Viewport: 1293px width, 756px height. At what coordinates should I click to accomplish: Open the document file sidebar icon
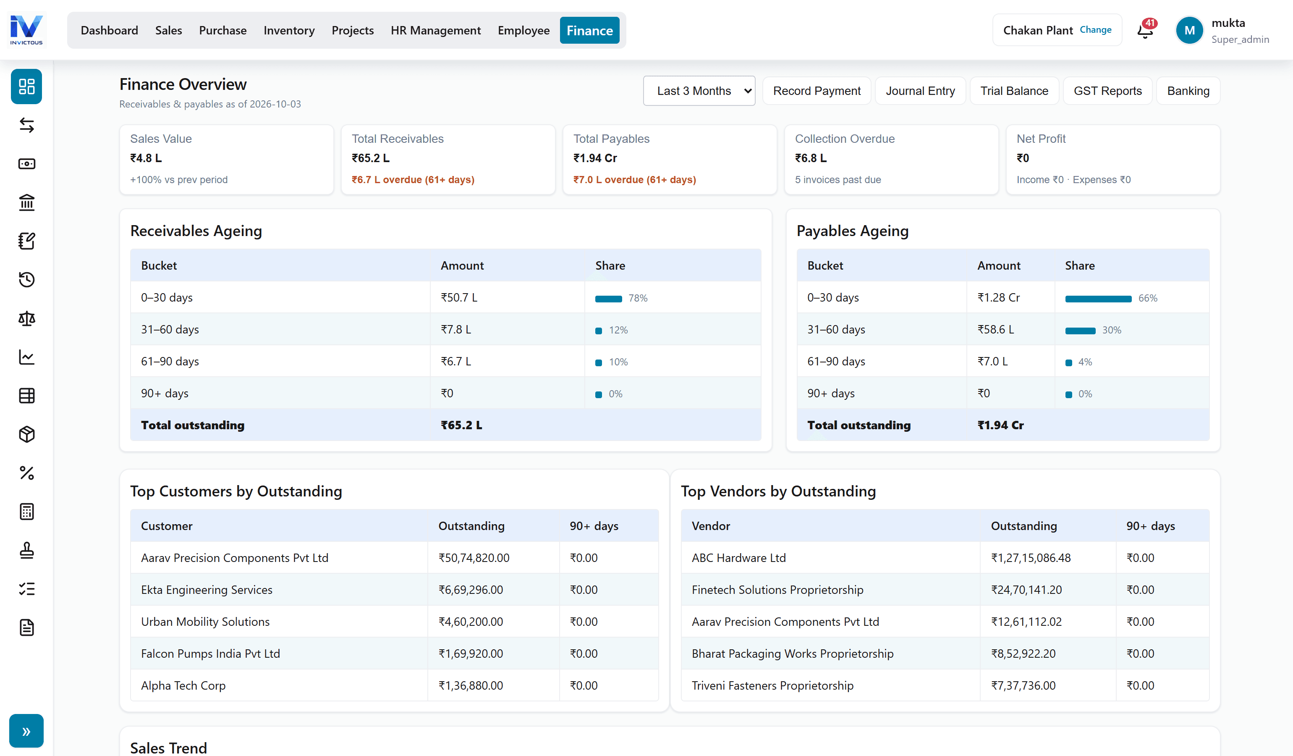tap(26, 627)
